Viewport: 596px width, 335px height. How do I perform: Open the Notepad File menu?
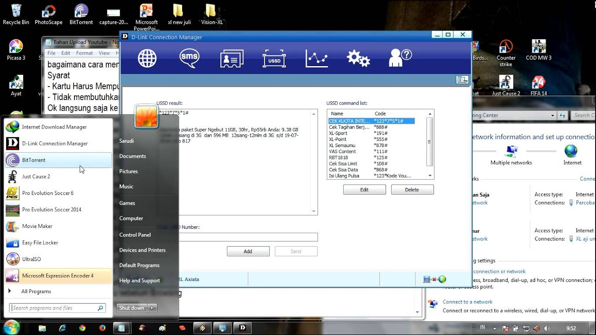click(51, 53)
